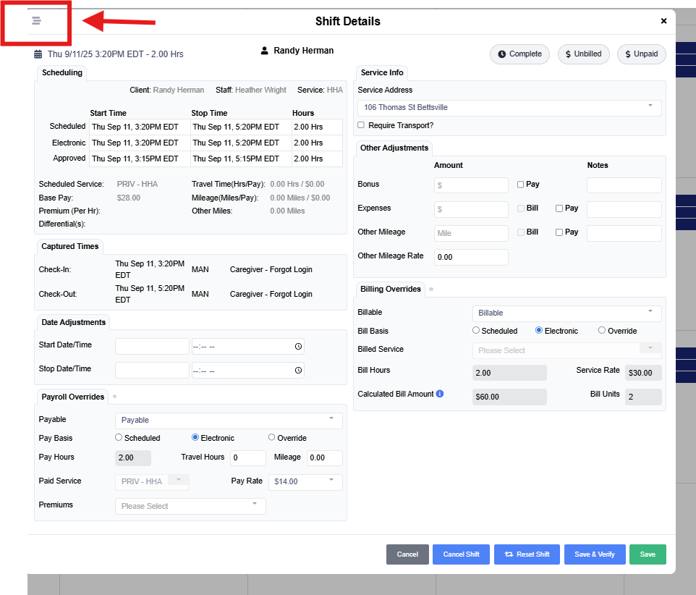The height and width of the screenshot is (595, 696).
Task: Click the Complete status button
Action: coord(519,54)
